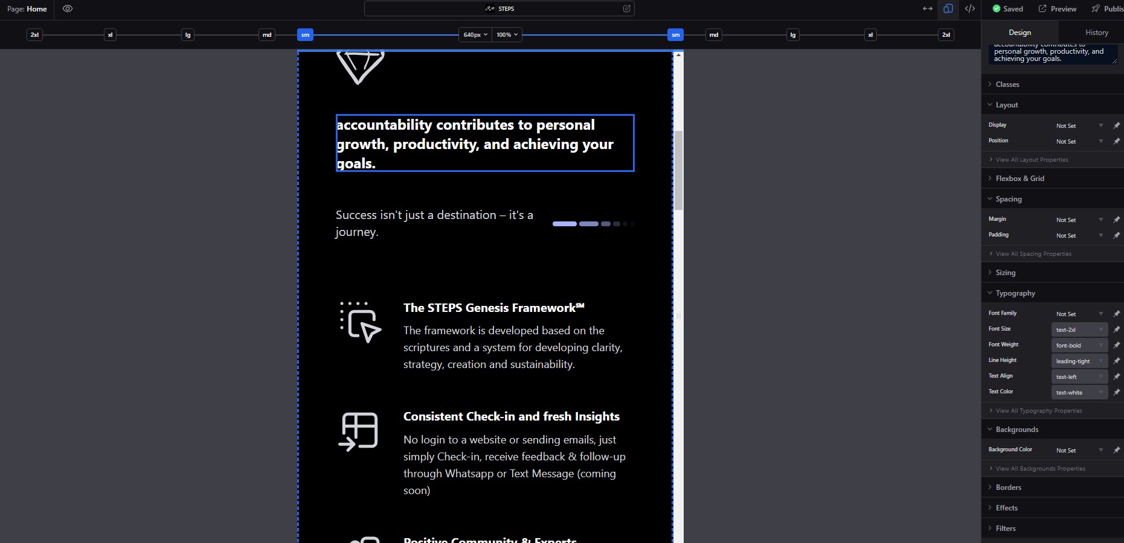Click View All Typography Properties
The height and width of the screenshot is (543, 1124).
(x=1039, y=411)
